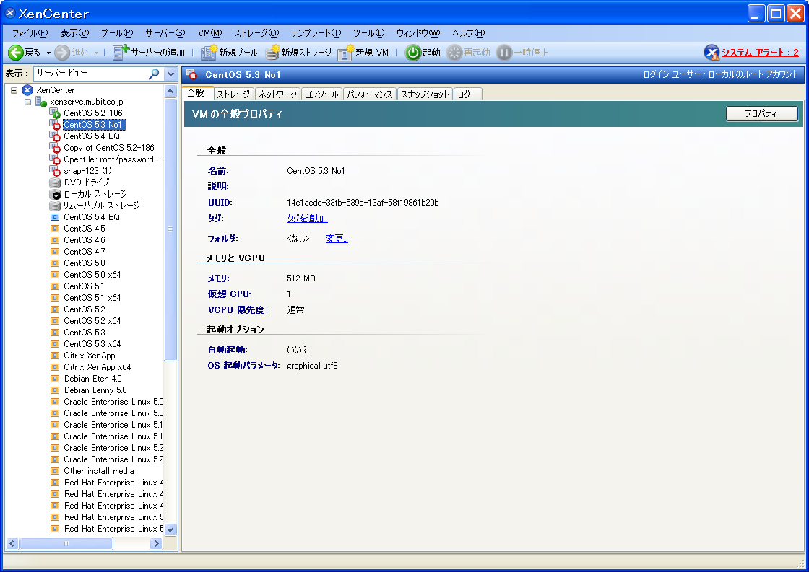
Task: Click the snap-123 (1) VM icon
Action: point(55,170)
